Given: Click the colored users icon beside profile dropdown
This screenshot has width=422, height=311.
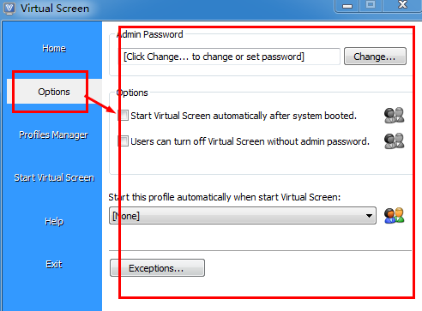Looking at the screenshot, I should pyautogui.click(x=394, y=216).
